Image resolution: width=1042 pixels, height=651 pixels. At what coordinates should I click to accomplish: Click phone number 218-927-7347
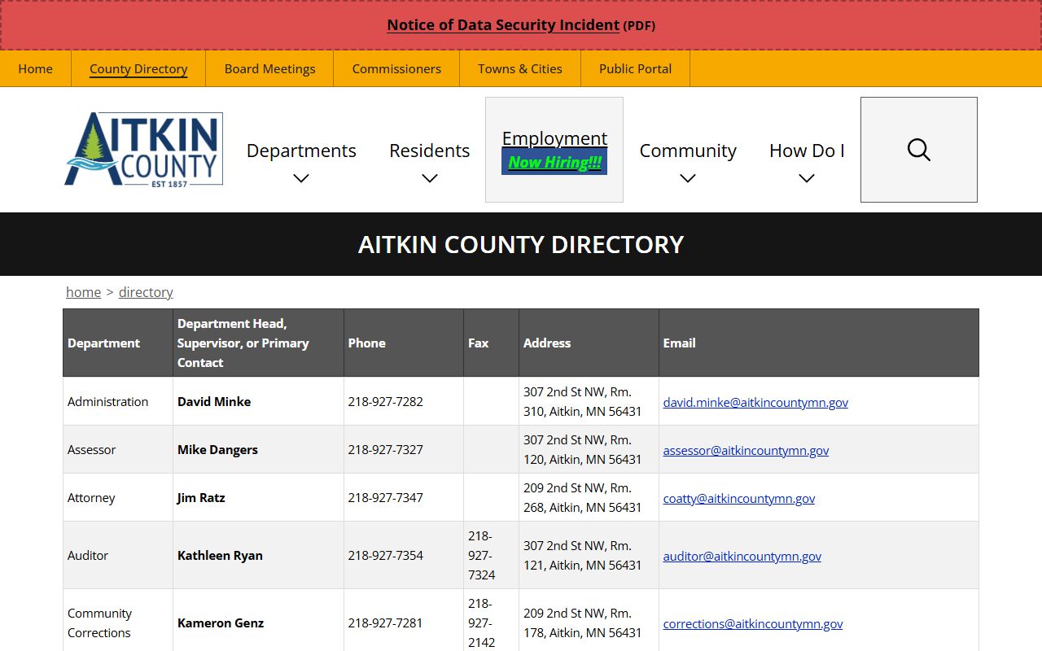(x=385, y=497)
